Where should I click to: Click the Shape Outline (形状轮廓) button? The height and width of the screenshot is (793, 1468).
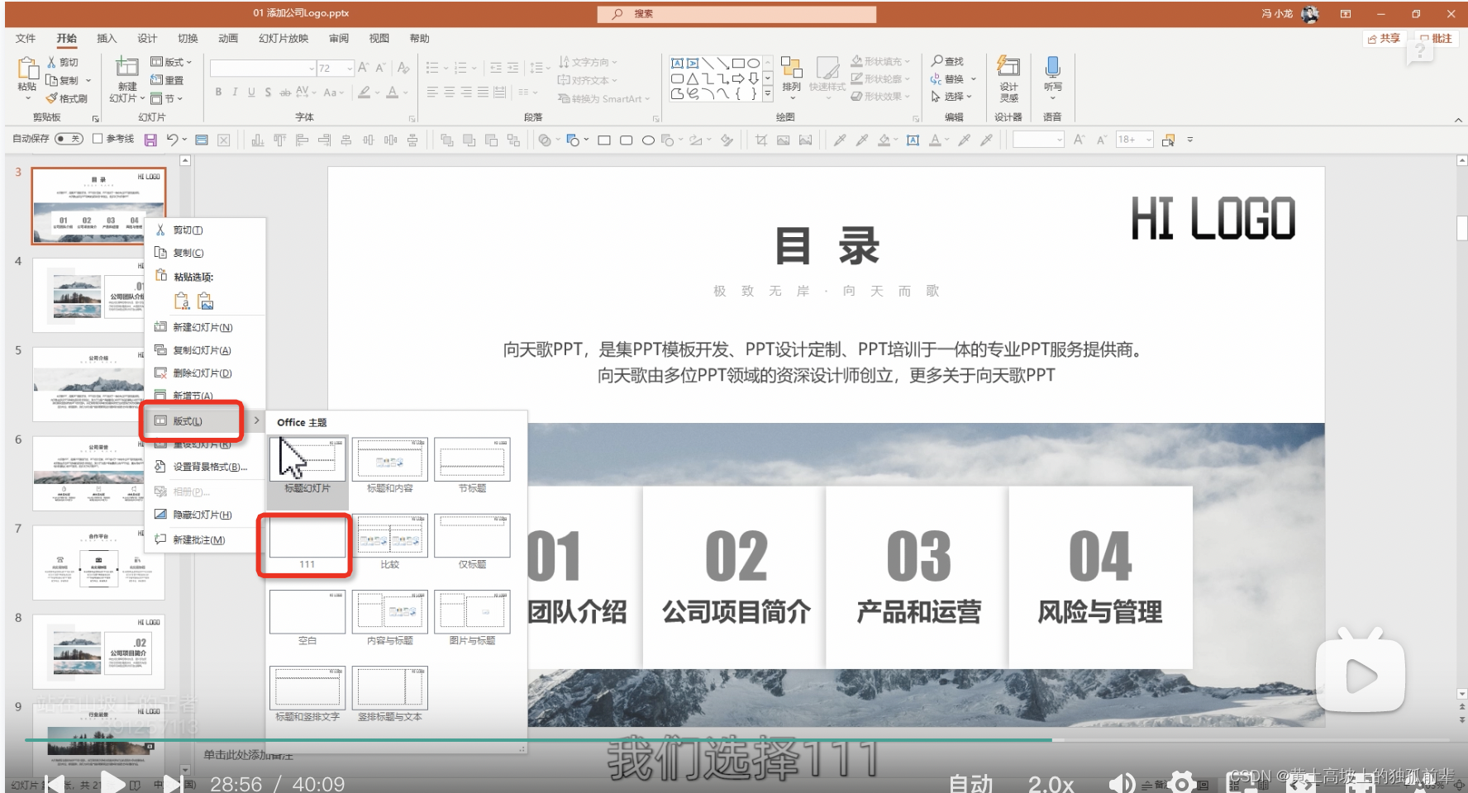pyautogui.click(x=880, y=78)
